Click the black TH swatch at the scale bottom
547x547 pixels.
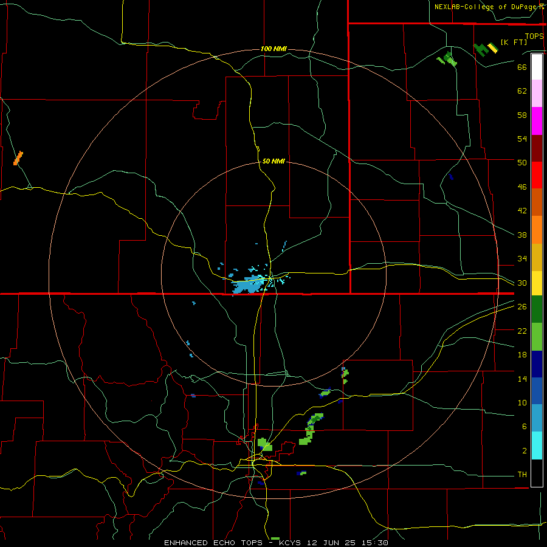point(537,473)
